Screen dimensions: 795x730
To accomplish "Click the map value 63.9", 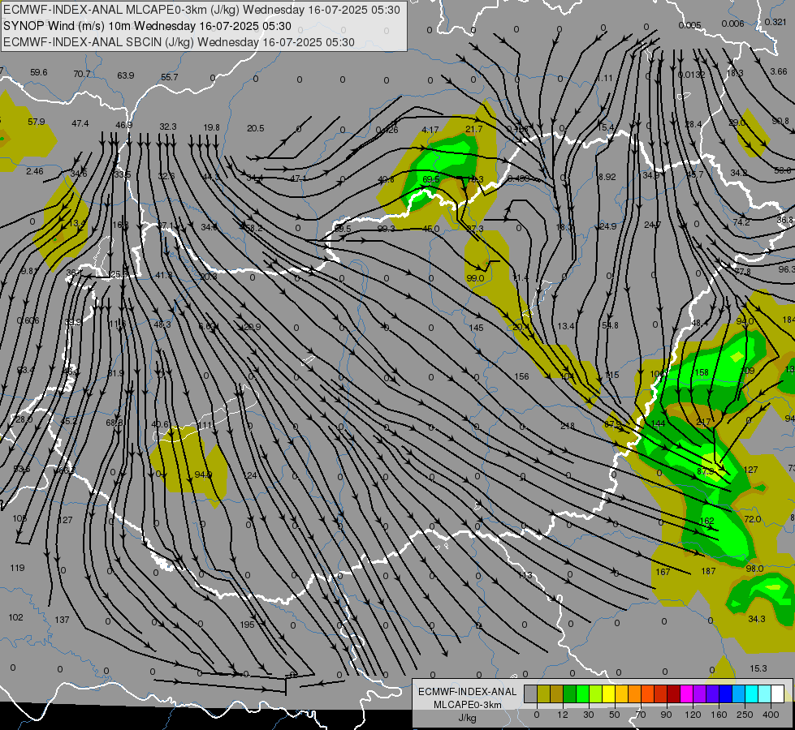I will (126, 75).
